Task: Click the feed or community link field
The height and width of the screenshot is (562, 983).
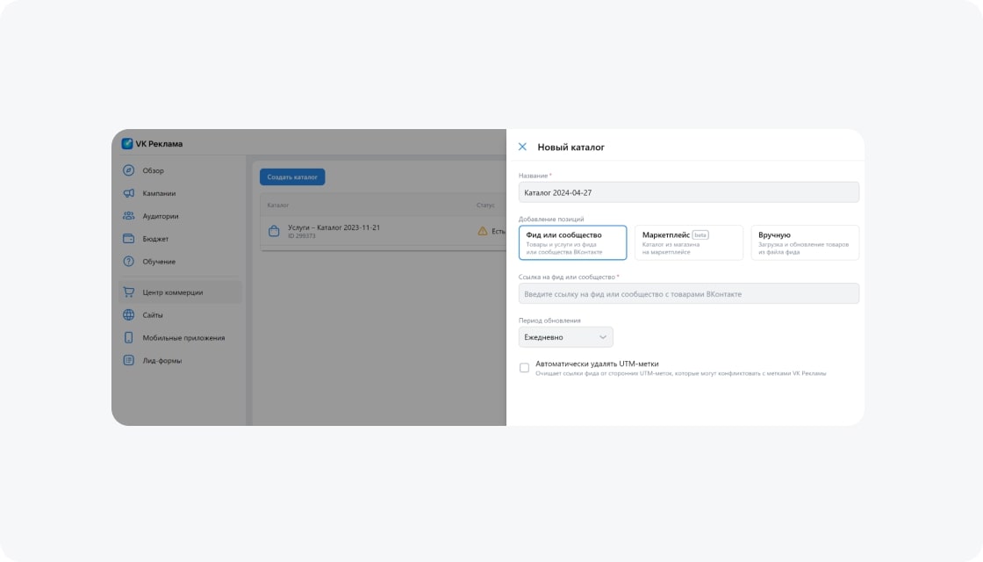Action: click(x=688, y=293)
